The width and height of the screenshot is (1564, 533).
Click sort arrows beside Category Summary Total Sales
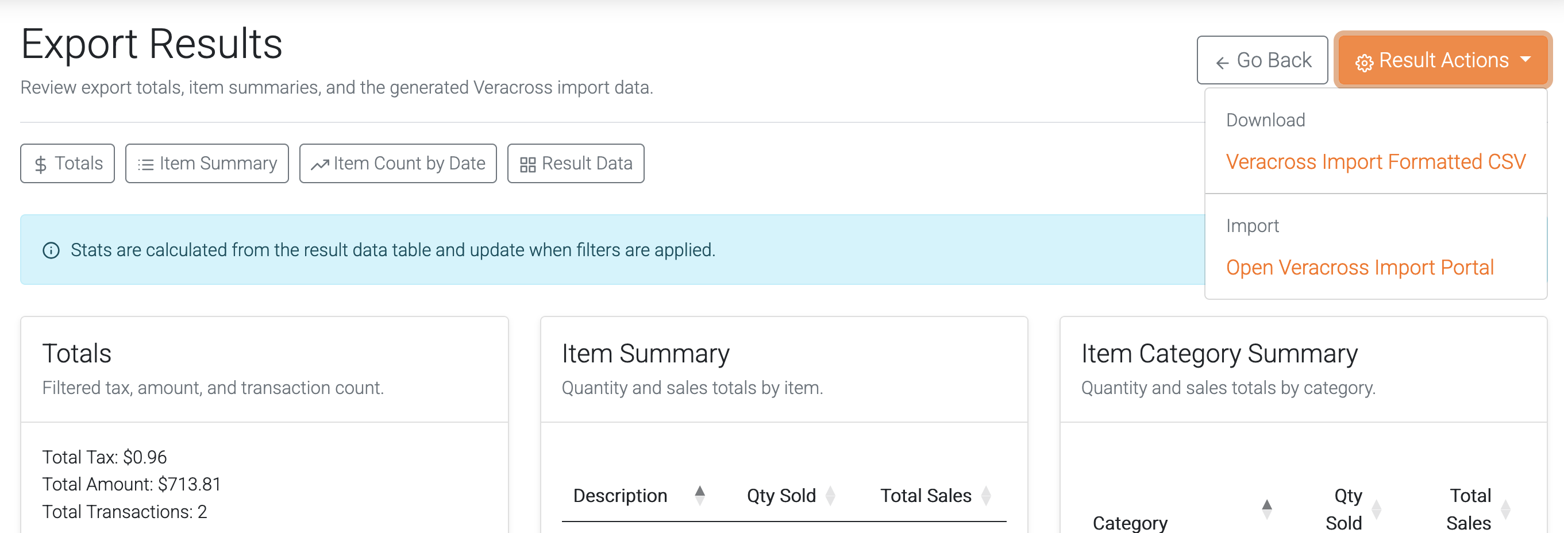point(1506,509)
